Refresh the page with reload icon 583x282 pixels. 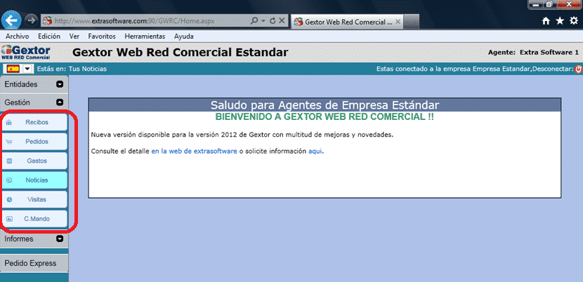tap(273, 21)
